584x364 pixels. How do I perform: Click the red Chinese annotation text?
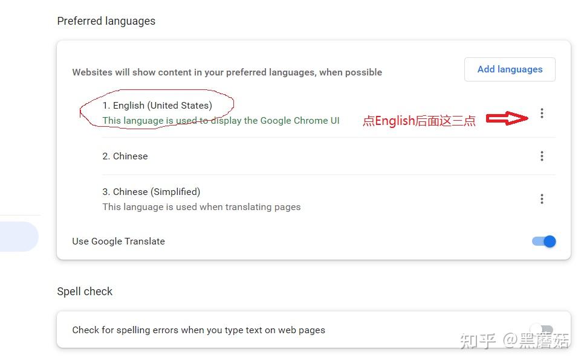pos(419,121)
